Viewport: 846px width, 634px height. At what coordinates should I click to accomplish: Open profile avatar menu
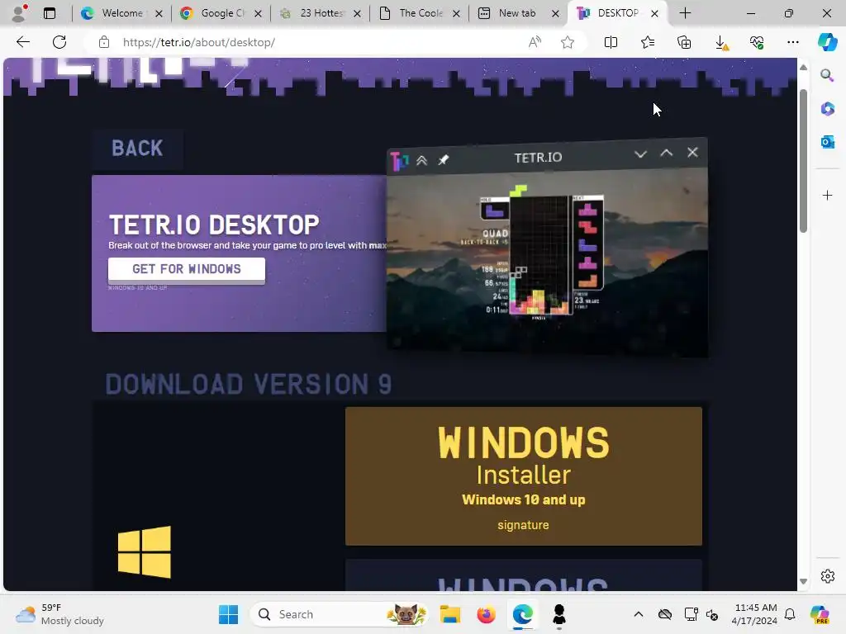click(x=20, y=13)
